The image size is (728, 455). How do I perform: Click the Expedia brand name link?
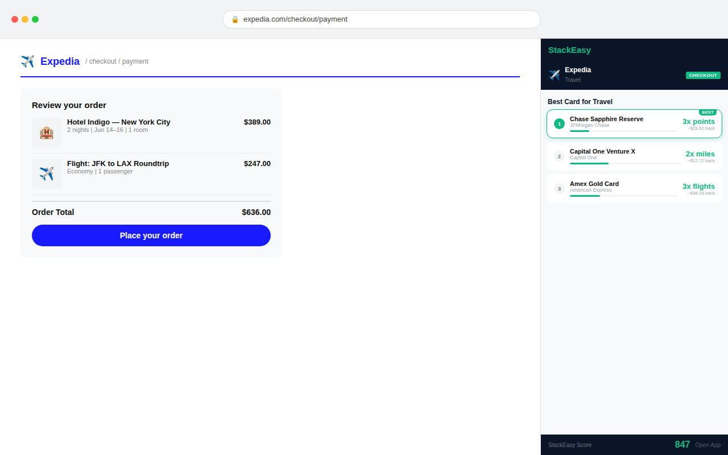[x=60, y=61]
